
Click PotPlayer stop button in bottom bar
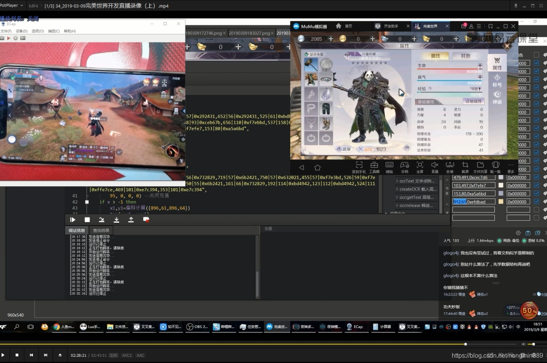coord(17,355)
